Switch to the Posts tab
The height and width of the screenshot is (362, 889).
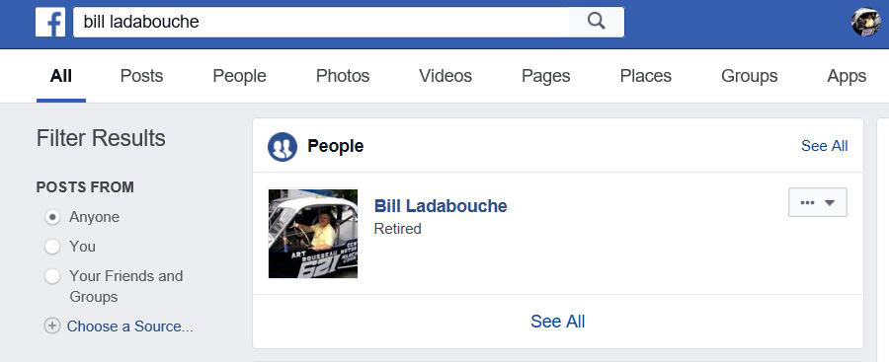(141, 76)
